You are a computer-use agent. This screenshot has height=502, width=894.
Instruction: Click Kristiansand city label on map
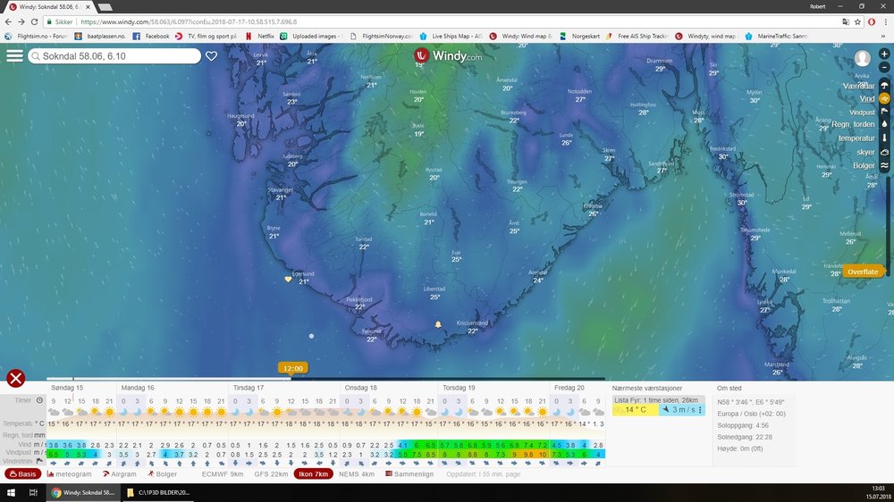click(x=472, y=323)
